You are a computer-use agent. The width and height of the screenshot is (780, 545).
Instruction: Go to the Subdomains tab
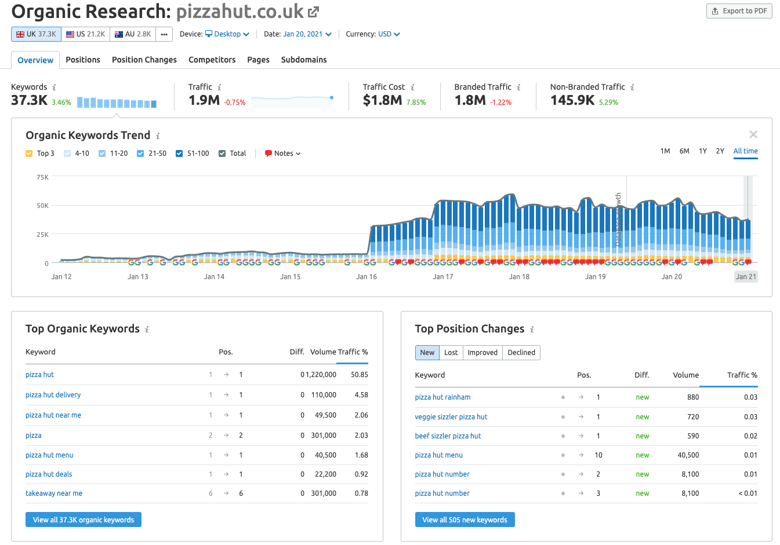tap(304, 60)
